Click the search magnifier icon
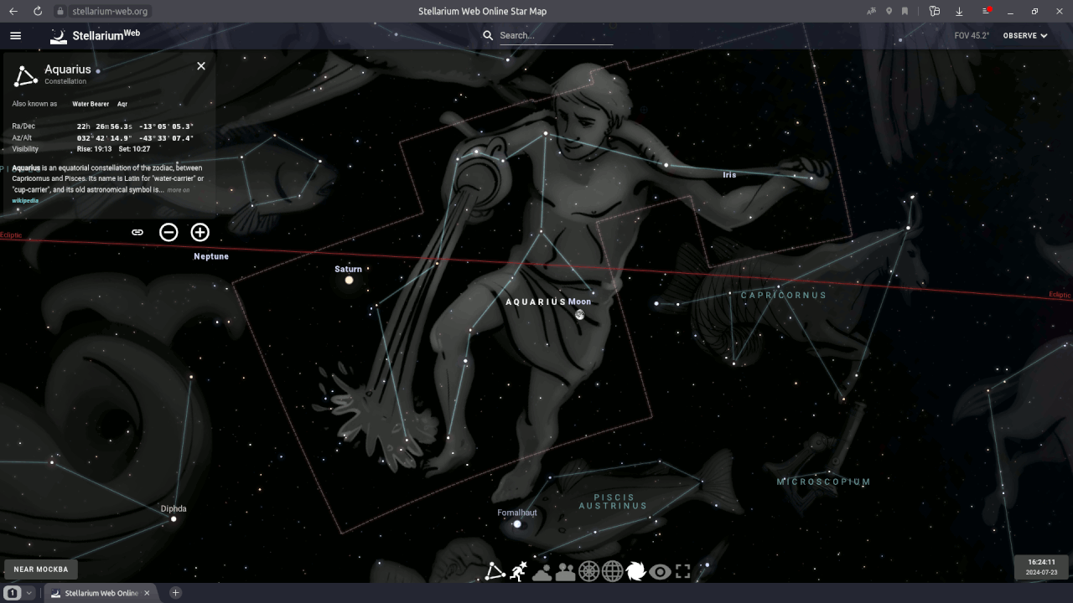1073x603 pixels. pyautogui.click(x=488, y=35)
